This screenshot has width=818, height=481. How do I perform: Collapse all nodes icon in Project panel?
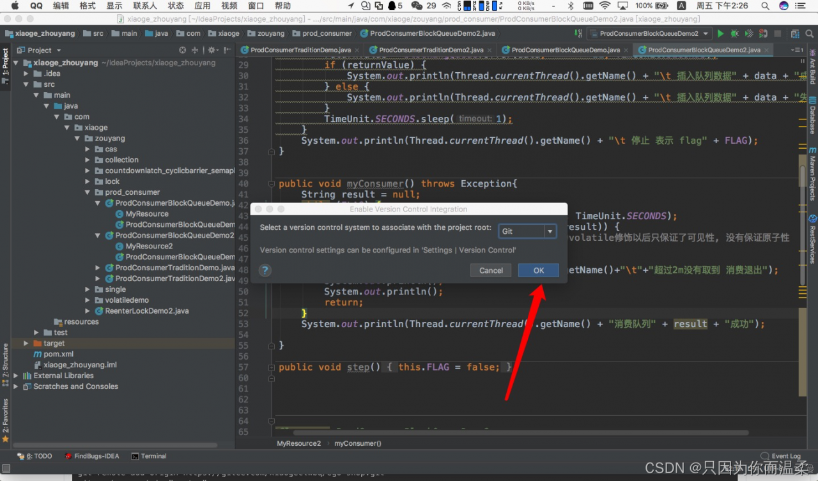[196, 50]
